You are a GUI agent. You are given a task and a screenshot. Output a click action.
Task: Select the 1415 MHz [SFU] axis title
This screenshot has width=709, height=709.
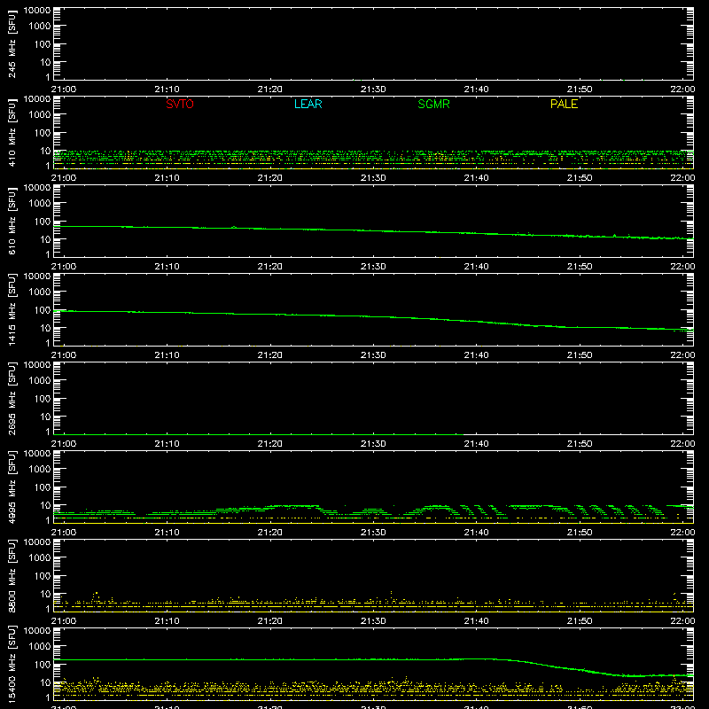tap(12, 309)
